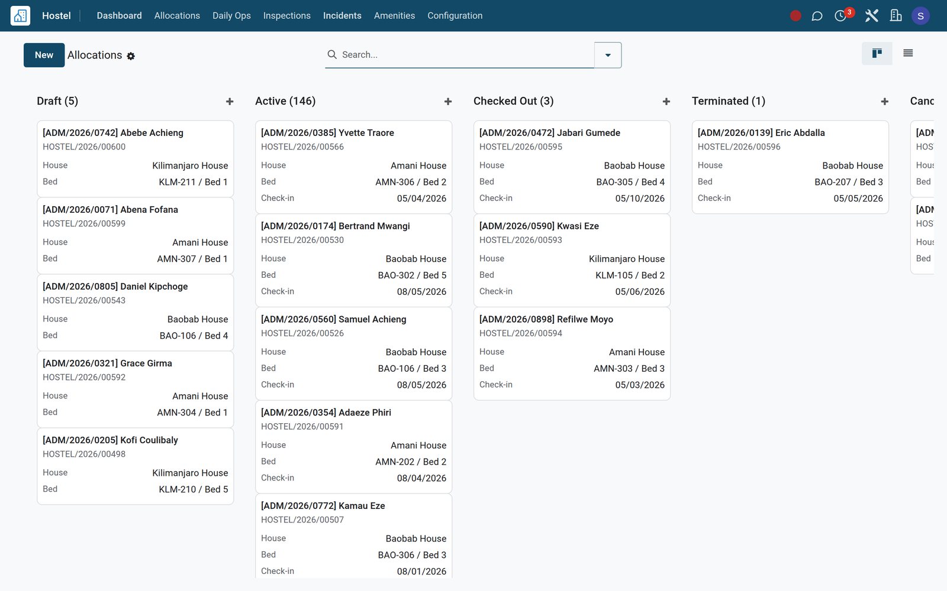The width and height of the screenshot is (947, 591).
Task: Switch to Kanban view
Action: click(877, 54)
